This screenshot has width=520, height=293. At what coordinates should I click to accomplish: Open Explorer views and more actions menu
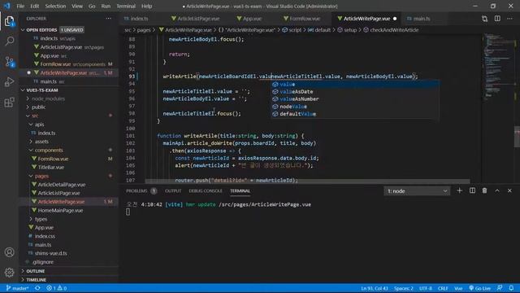tap(108, 19)
